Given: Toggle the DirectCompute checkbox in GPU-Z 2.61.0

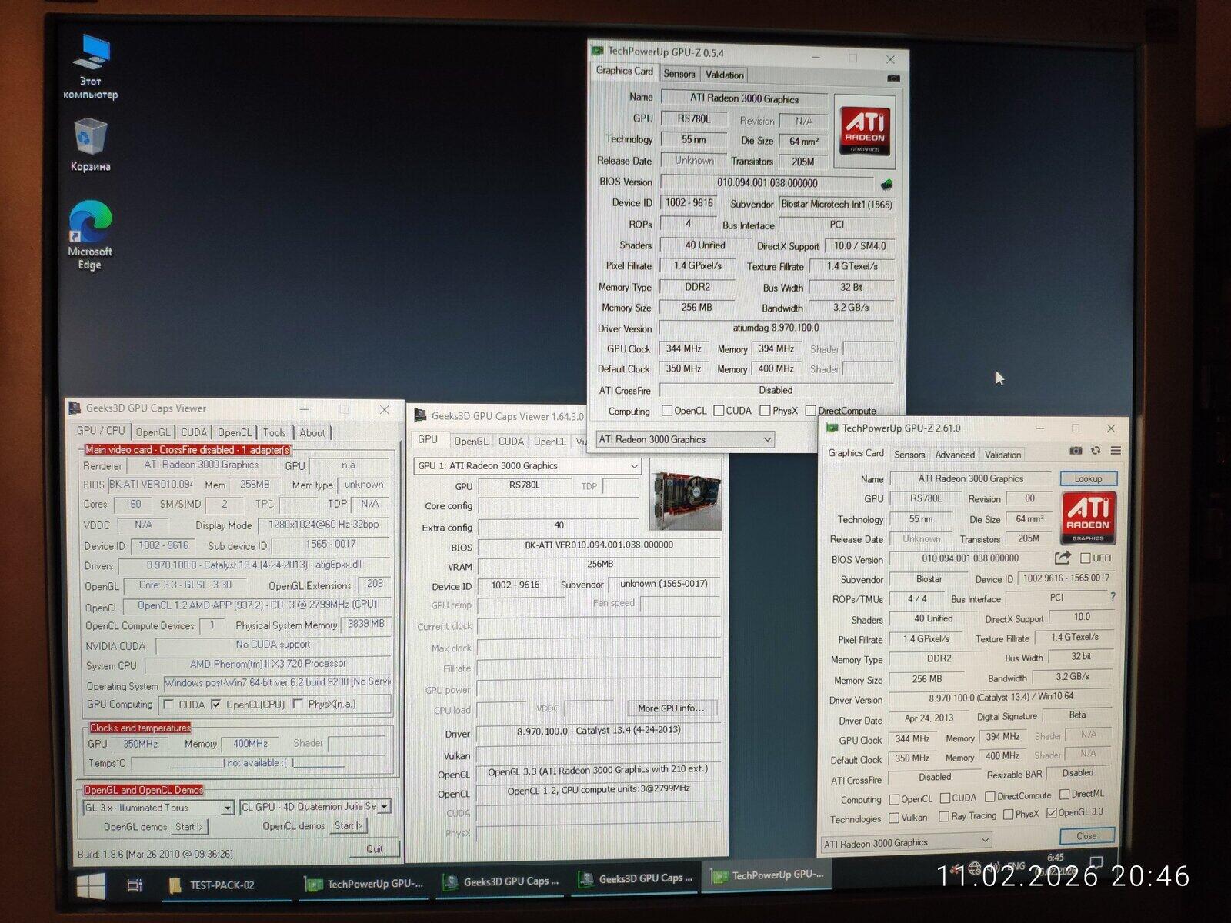Looking at the screenshot, I should [x=990, y=796].
